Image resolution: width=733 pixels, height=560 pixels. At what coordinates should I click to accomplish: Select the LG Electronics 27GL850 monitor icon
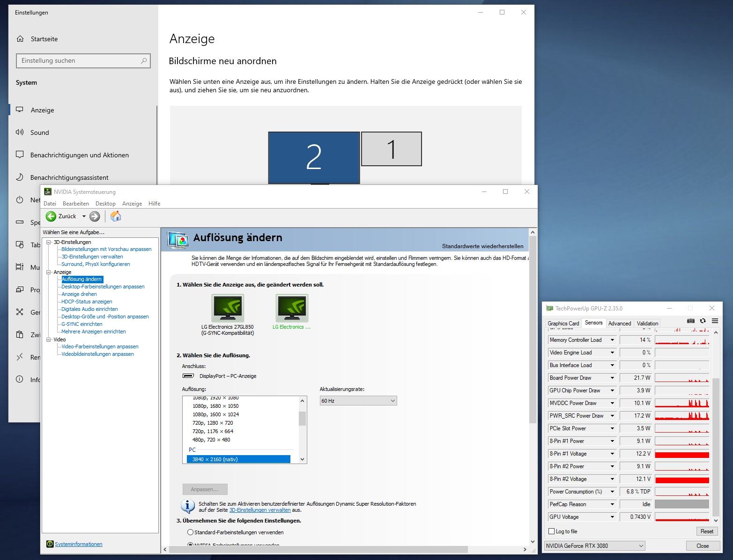click(228, 308)
